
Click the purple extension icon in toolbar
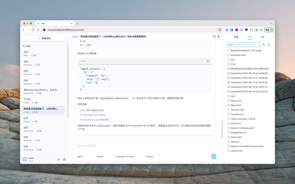237,30
